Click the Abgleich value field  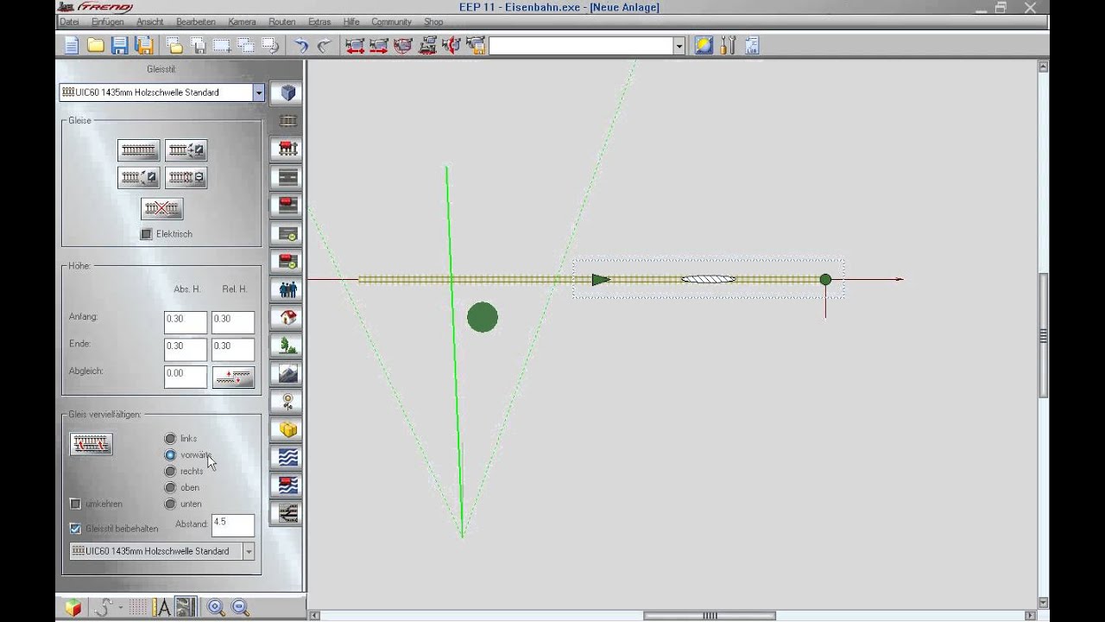click(186, 377)
